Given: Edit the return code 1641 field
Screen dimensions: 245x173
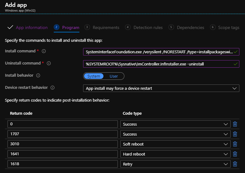Looking at the screenshot, I should tap(62, 154).
